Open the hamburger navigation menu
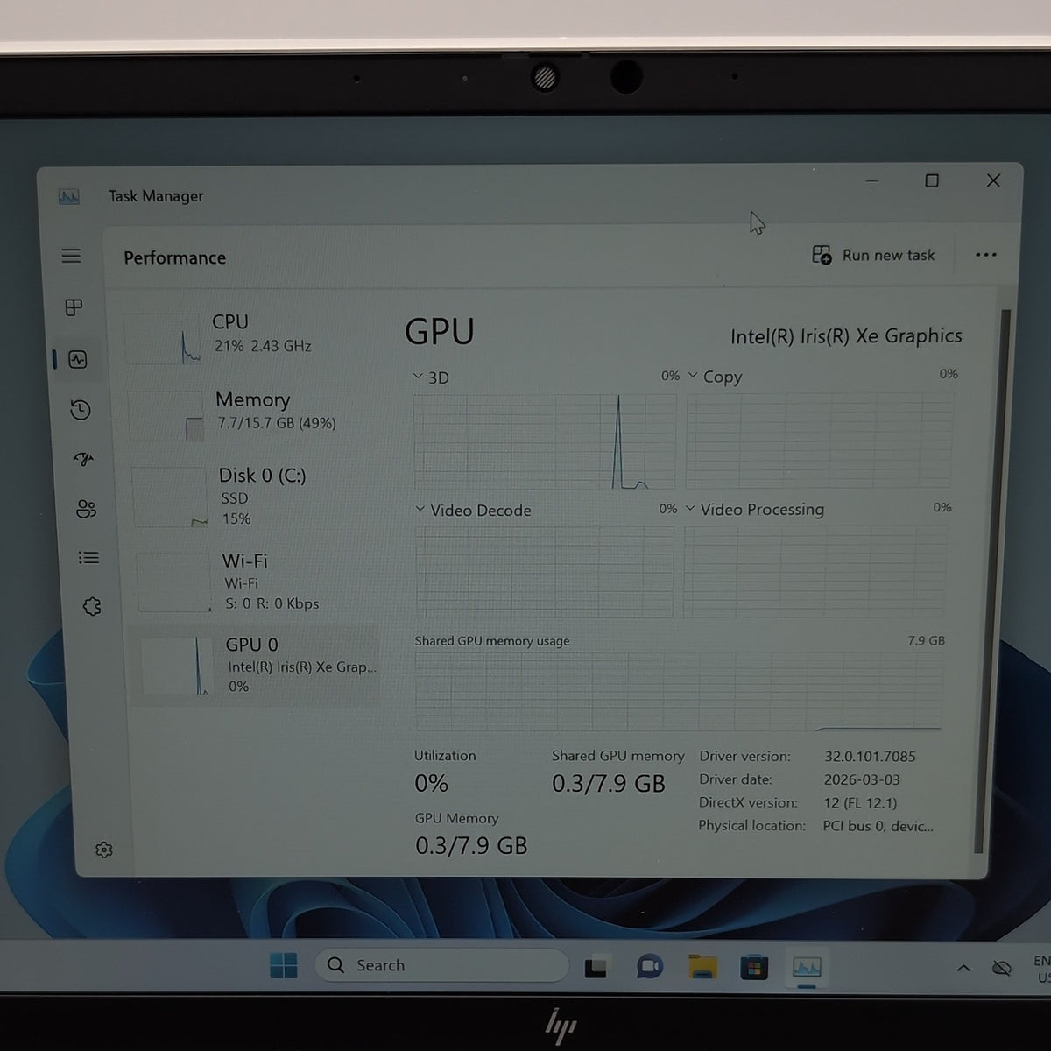 click(x=71, y=256)
